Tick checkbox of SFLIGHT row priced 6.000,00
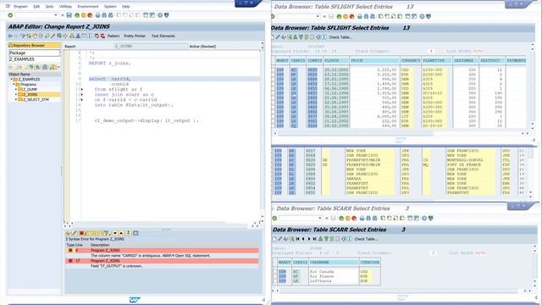 pyautogui.click(x=274, y=117)
